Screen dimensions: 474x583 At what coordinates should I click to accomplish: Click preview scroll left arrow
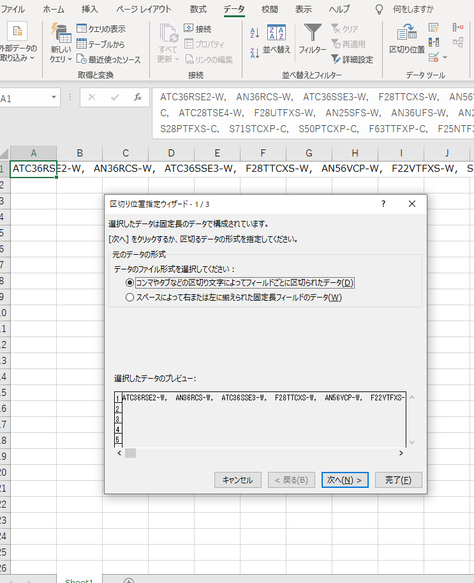(119, 453)
